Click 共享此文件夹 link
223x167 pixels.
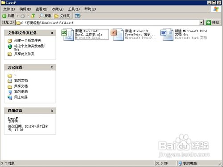(x=24, y=54)
